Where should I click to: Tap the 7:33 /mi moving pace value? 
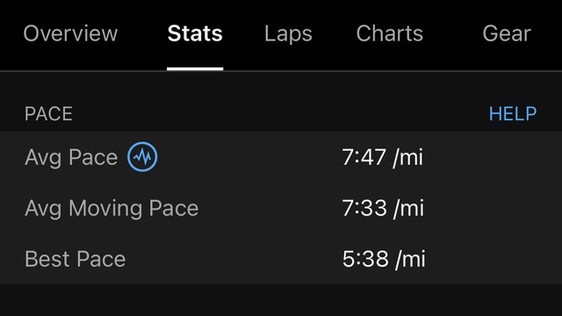[x=383, y=208]
